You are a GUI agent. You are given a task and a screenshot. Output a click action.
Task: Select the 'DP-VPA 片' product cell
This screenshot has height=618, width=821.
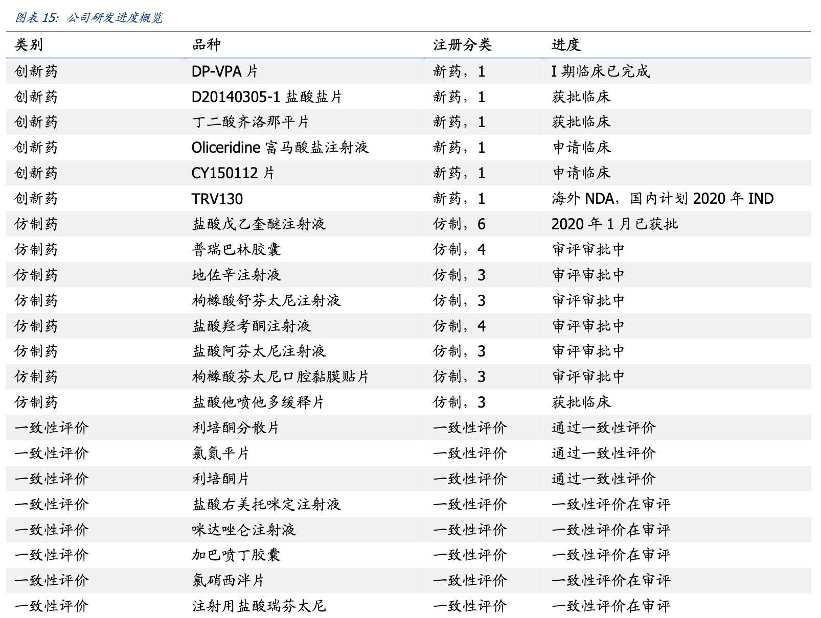click(x=225, y=71)
